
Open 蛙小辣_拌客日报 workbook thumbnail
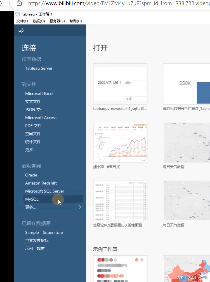point(120,142)
